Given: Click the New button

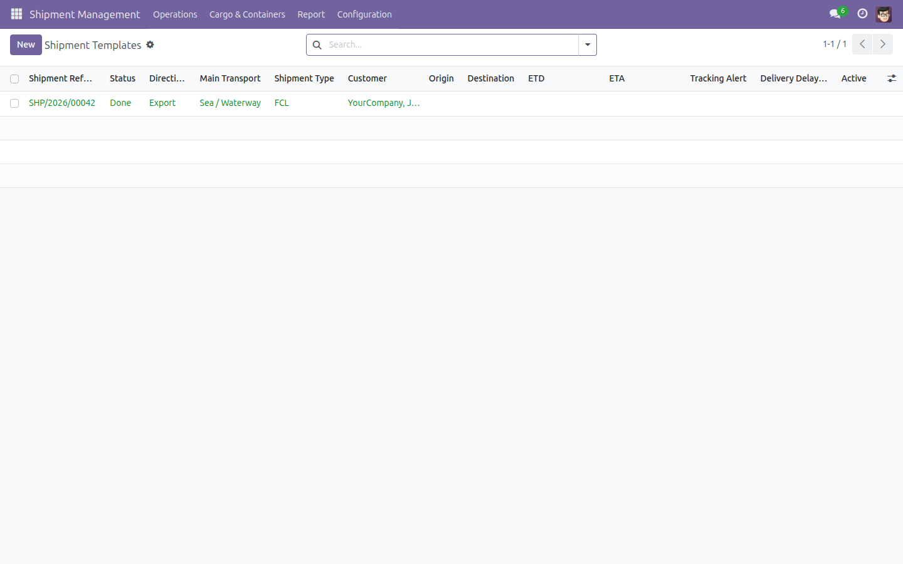Looking at the screenshot, I should click(26, 44).
